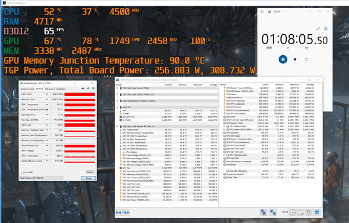
Task: Select the Sensors tab in GPU-Z
Action: [40, 89]
